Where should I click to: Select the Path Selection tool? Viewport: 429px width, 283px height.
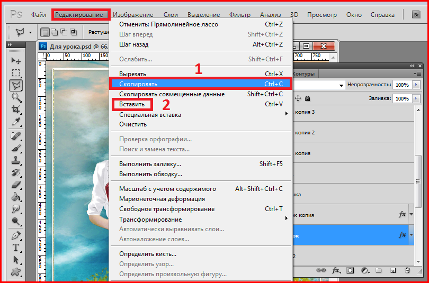tap(16, 260)
